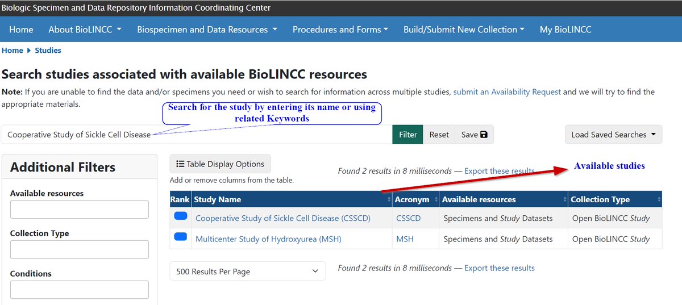Save the current search

(474, 135)
